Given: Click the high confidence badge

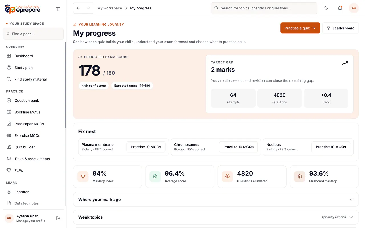Looking at the screenshot, I should click(94, 85).
